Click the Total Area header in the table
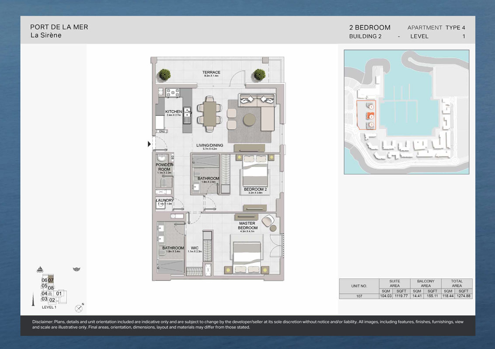The image size is (495, 349). (x=457, y=284)
